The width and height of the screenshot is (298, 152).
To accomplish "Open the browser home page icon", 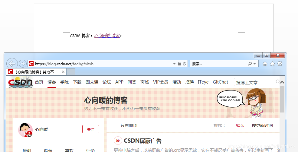I will coord(265,64).
